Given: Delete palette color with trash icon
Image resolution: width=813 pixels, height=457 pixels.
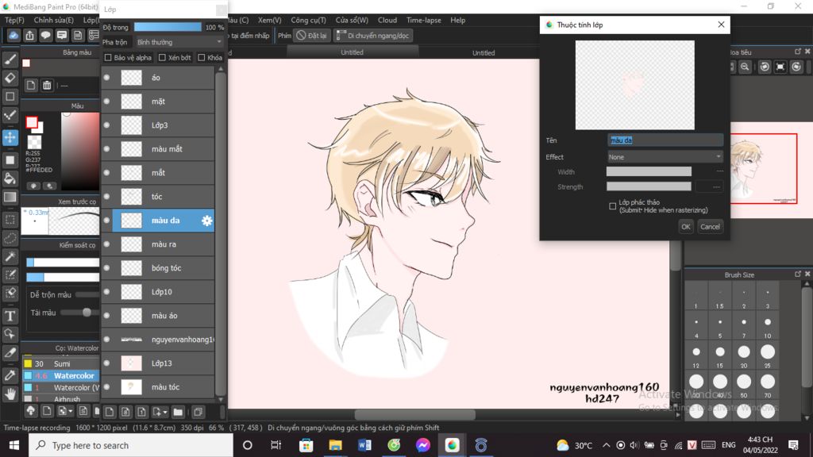Looking at the screenshot, I should pyautogui.click(x=47, y=85).
